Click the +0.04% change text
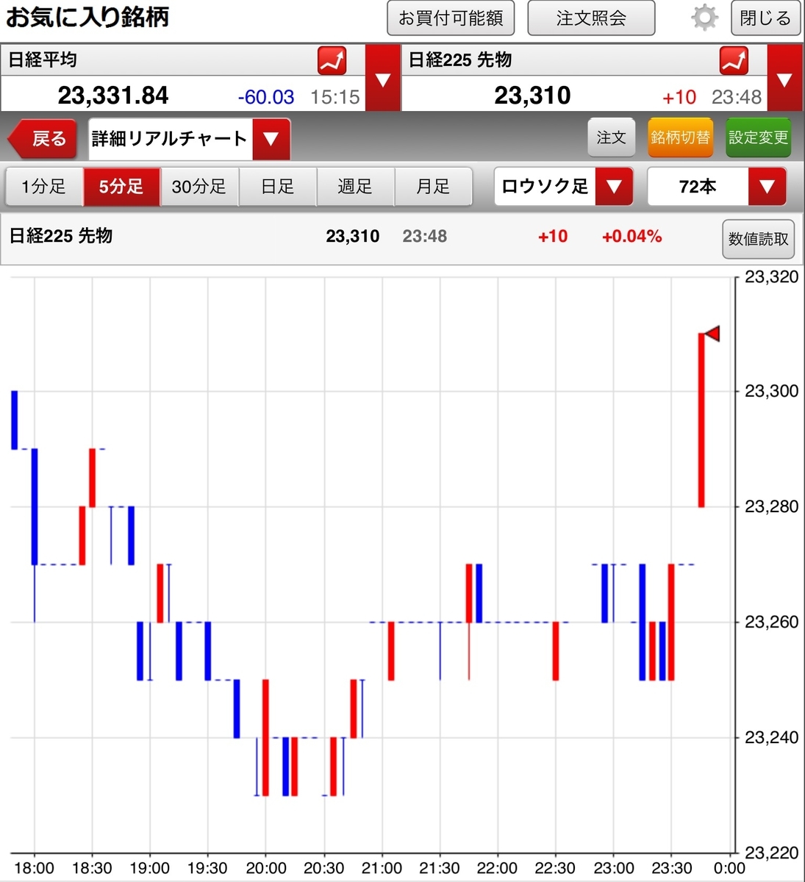The height and width of the screenshot is (882, 805). 632,236
